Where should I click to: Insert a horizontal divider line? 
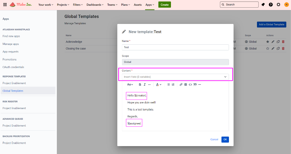(x=200, y=85)
